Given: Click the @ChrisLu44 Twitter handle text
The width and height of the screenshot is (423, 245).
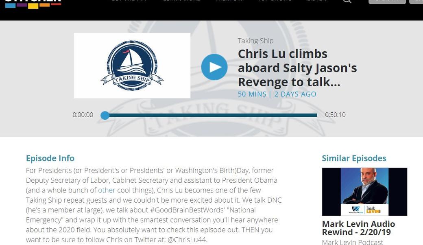Looking at the screenshot, I should (x=187, y=240).
